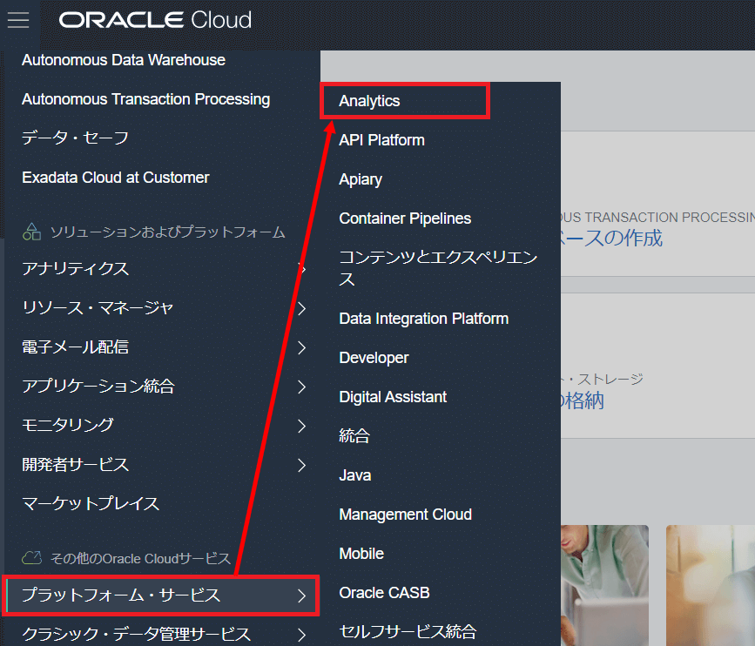Select データ・セーフ menu item

(75, 138)
